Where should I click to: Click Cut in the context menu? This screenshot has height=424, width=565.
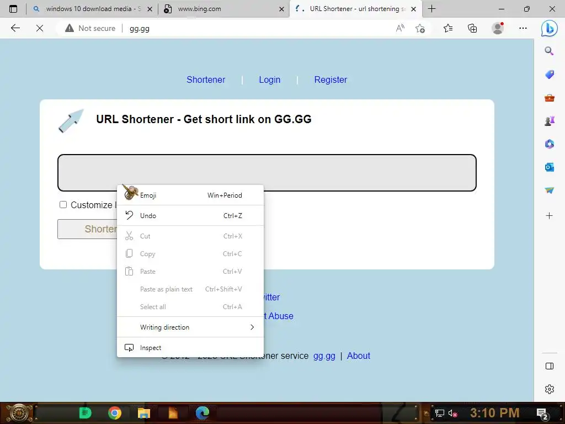190,236
